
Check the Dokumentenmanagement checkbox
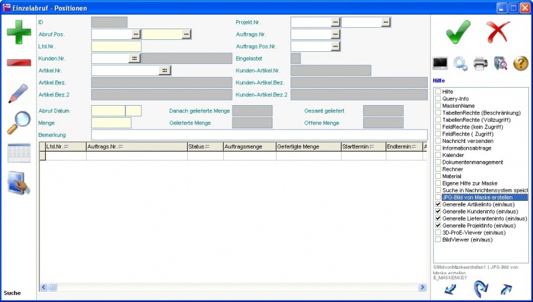tap(438, 162)
